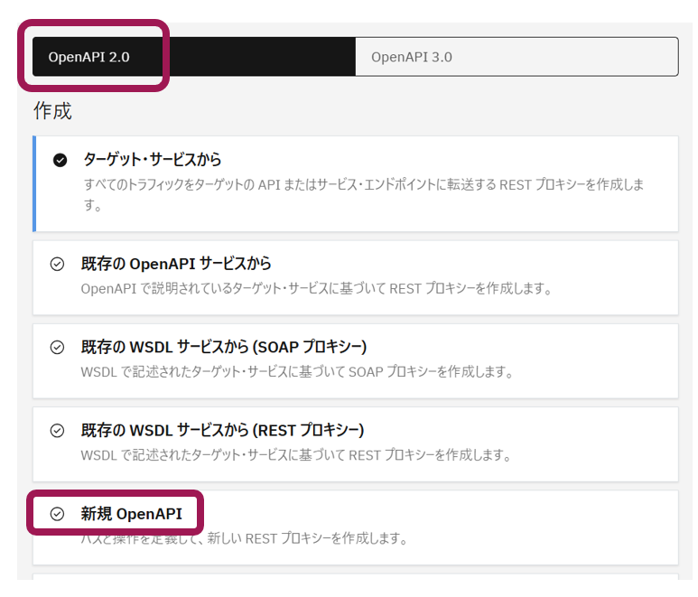The width and height of the screenshot is (698, 597).
Task: Click the WSDL description ending REST プロキシーを作成します
Action: click(295, 455)
